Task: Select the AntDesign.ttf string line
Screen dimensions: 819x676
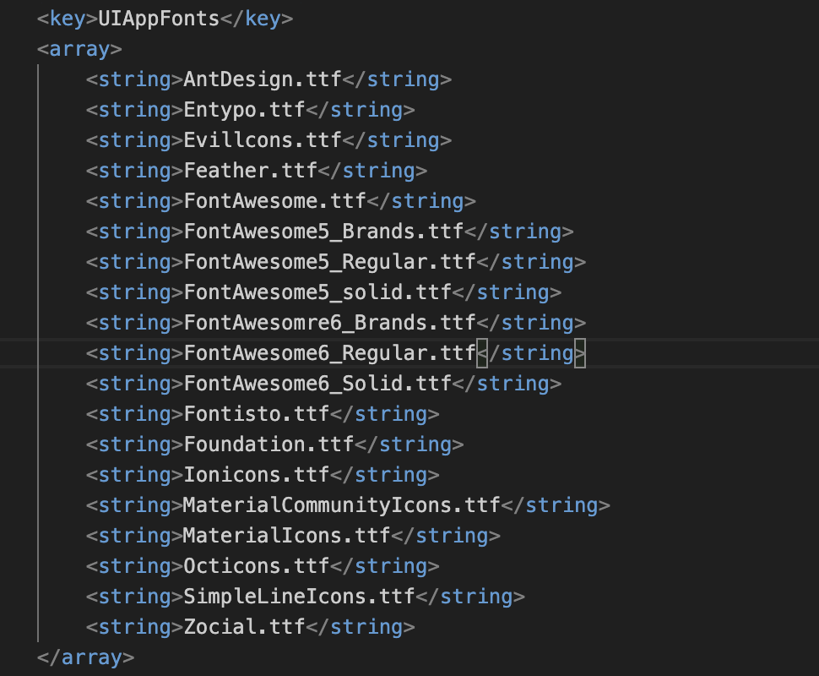Action: [x=269, y=79]
